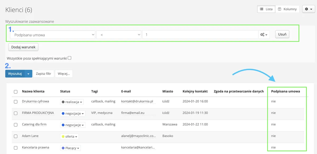Open the less-than operator dropdown
Image resolution: width=317 pixels, height=154 pixels.
[x=119, y=35]
